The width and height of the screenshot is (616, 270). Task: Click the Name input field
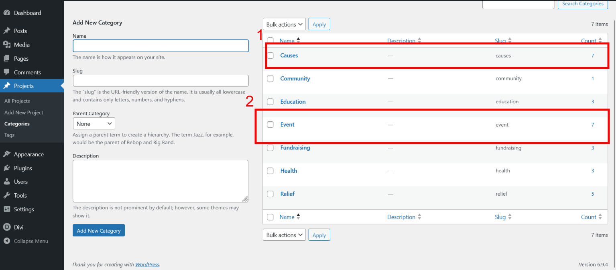click(x=161, y=46)
